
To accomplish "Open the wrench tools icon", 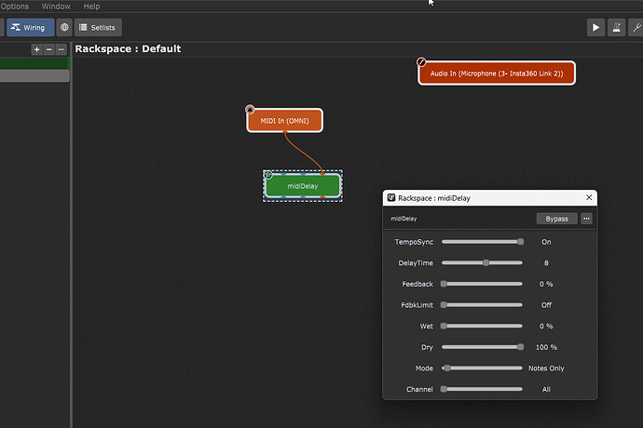I will click(x=637, y=28).
